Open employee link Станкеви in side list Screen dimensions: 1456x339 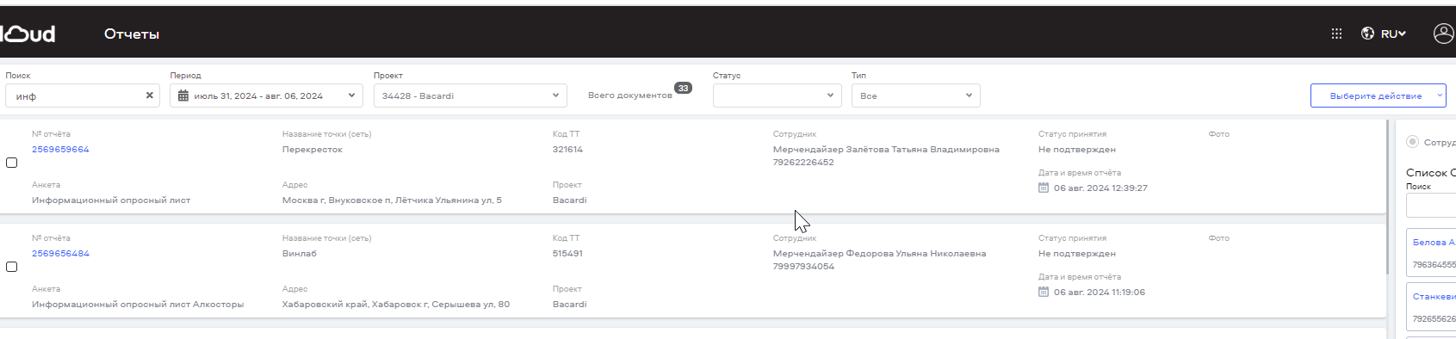pyautogui.click(x=1434, y=296)
